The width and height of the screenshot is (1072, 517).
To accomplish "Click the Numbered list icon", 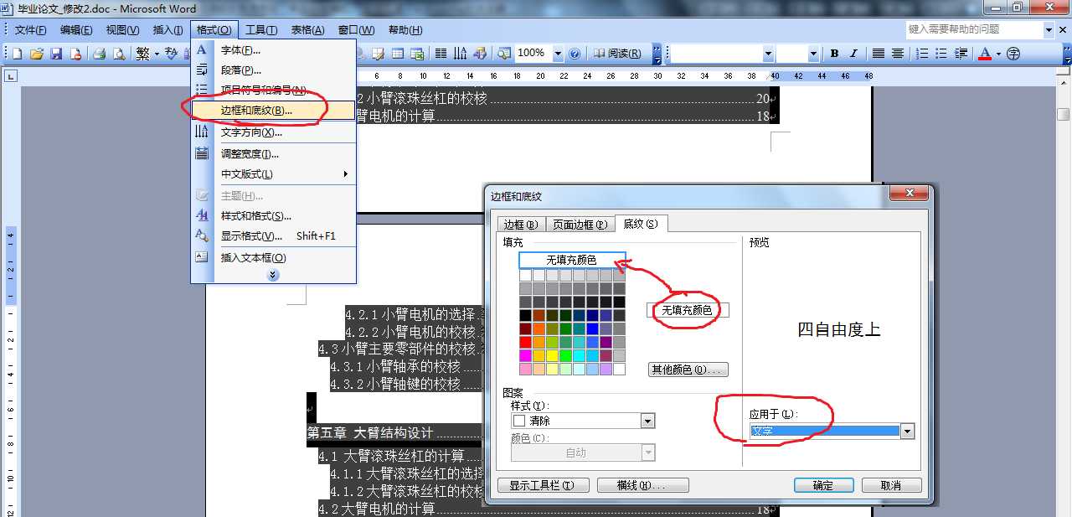I will (921, 54).
